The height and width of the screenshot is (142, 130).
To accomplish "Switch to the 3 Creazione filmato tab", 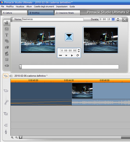I will click(67, 13).
